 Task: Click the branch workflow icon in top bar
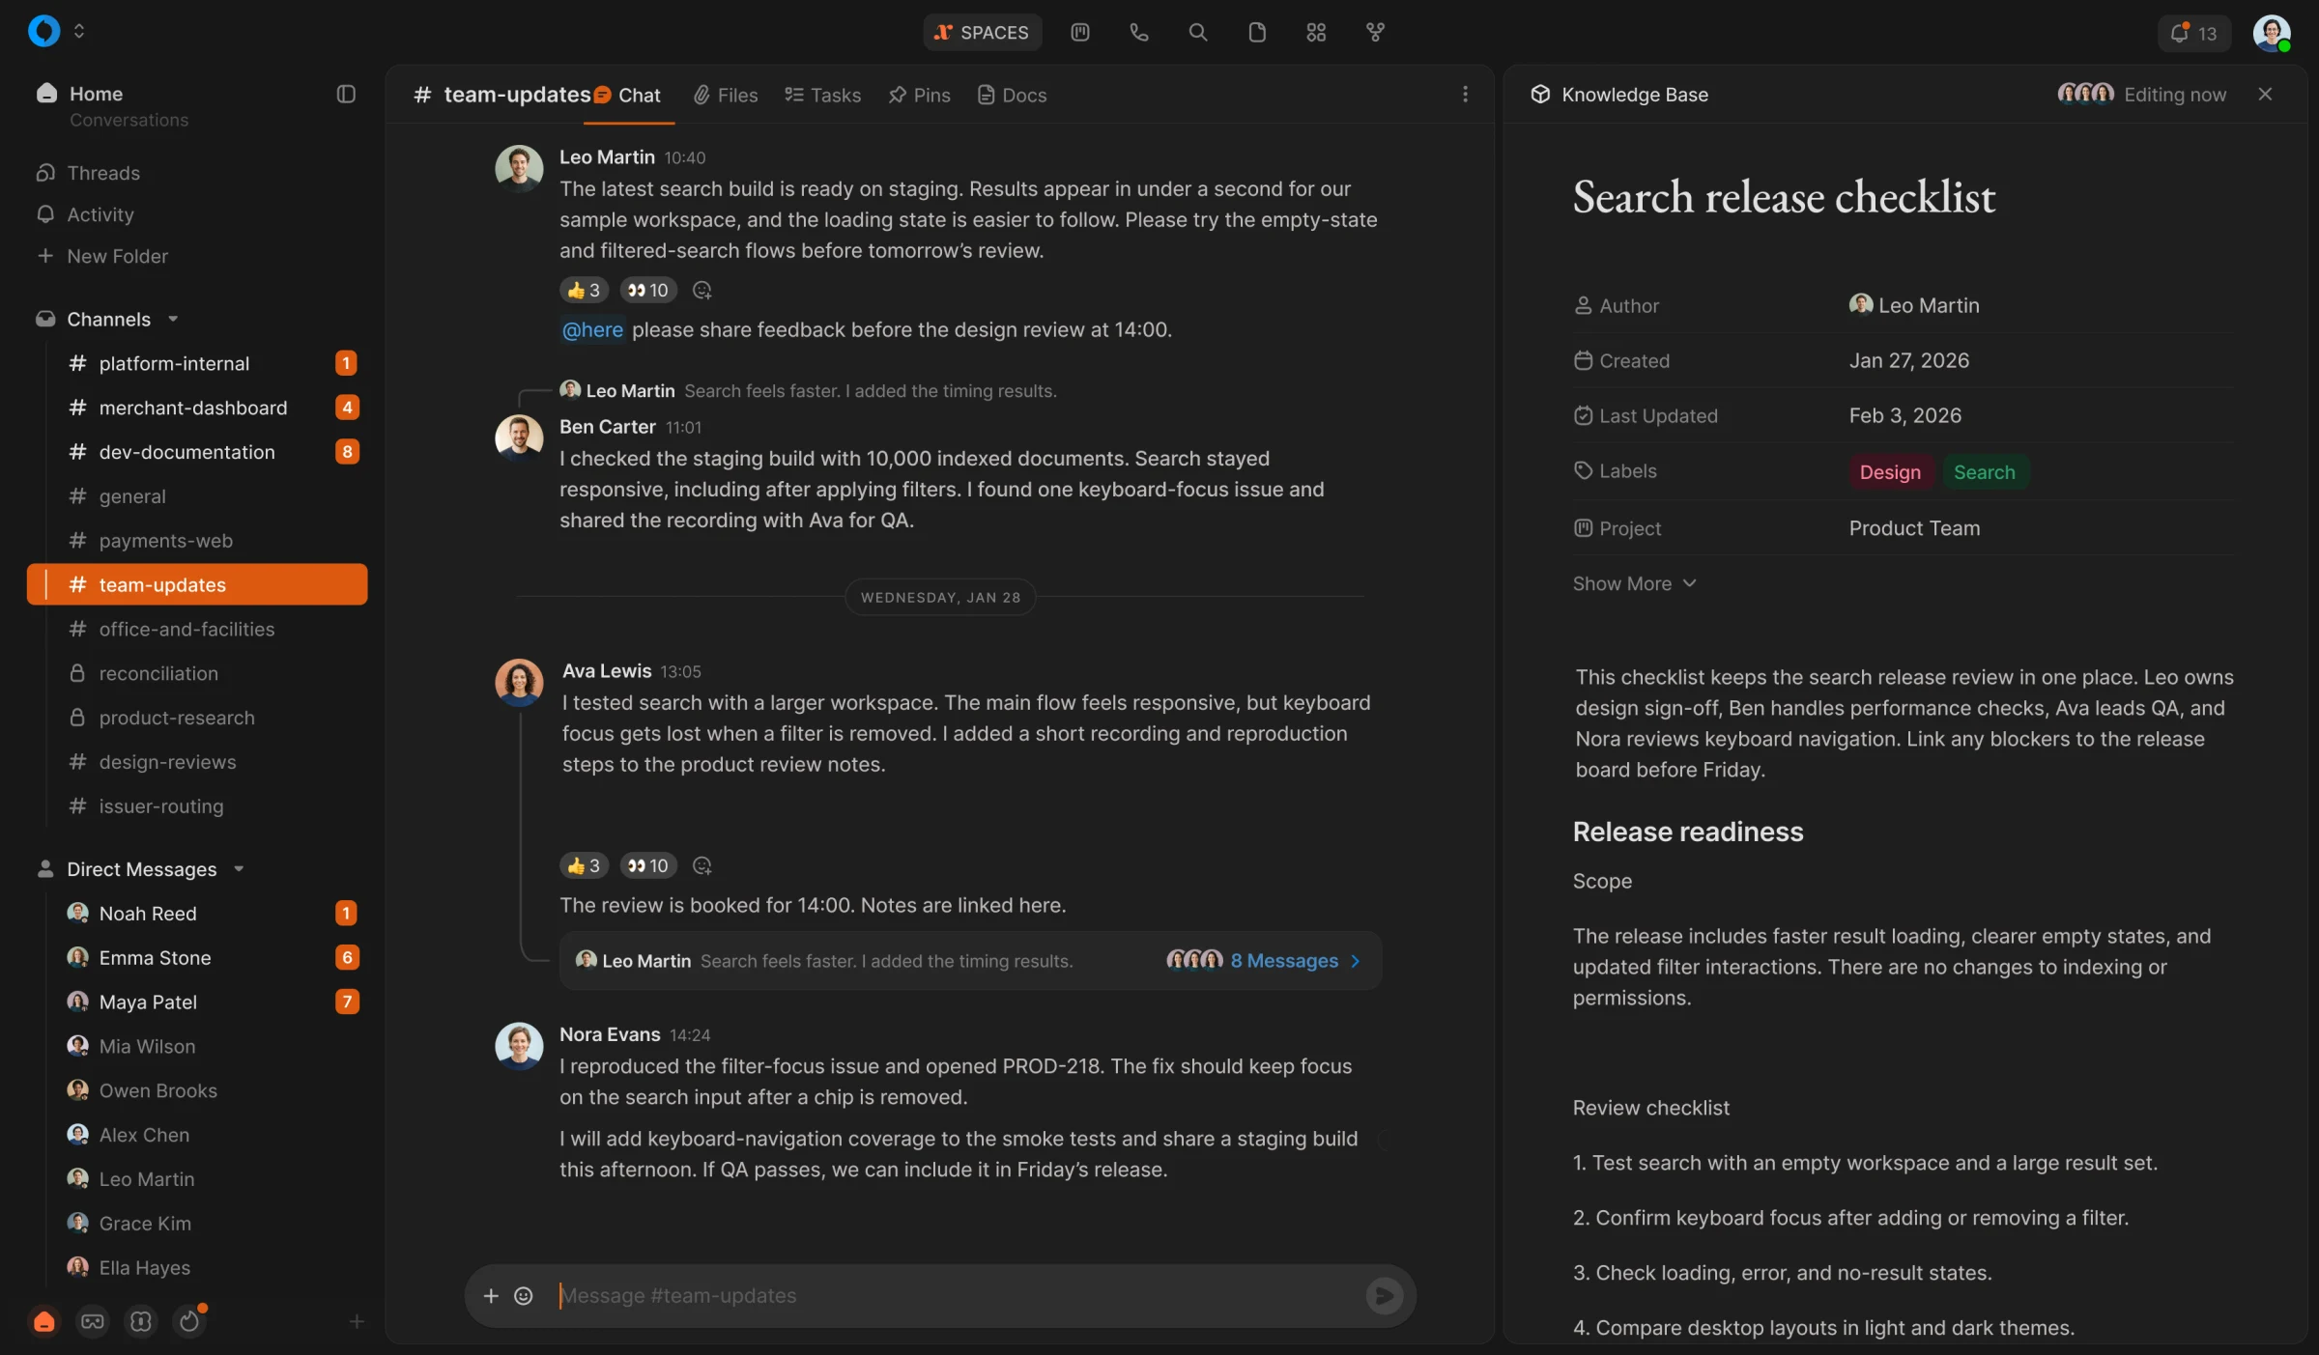point(1375,33)
